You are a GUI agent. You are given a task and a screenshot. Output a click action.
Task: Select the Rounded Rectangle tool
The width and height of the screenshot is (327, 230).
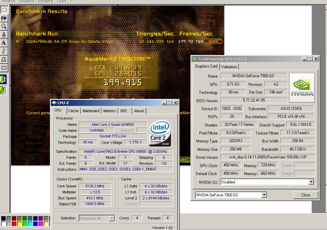[x=4, y=68]
